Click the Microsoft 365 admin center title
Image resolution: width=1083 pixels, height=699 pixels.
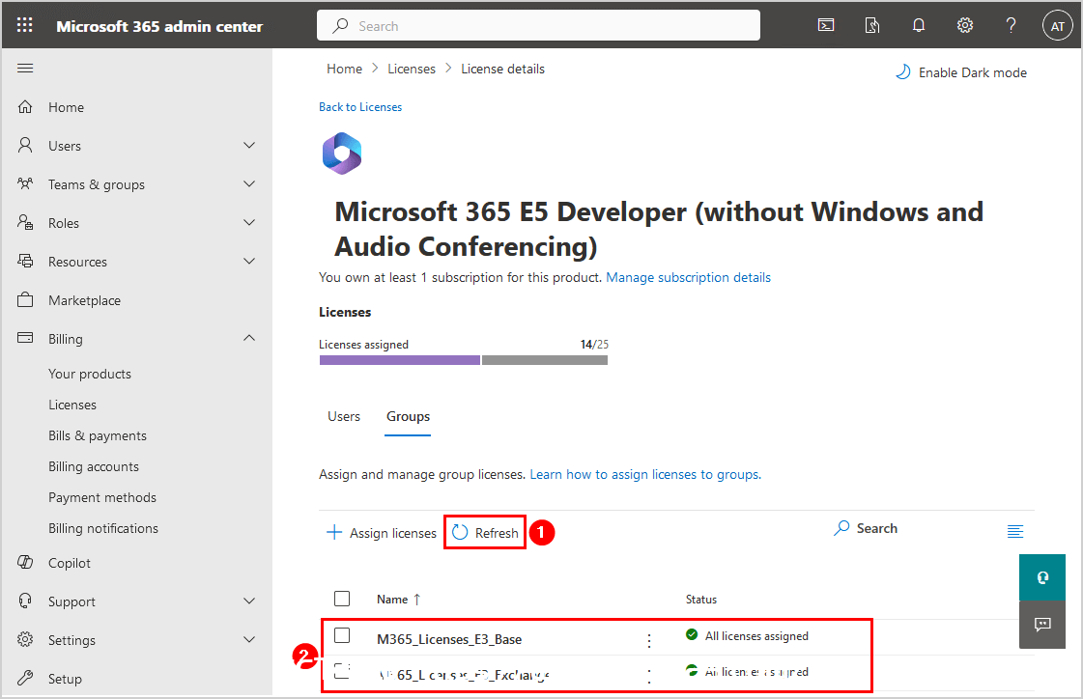coord(159,26)
